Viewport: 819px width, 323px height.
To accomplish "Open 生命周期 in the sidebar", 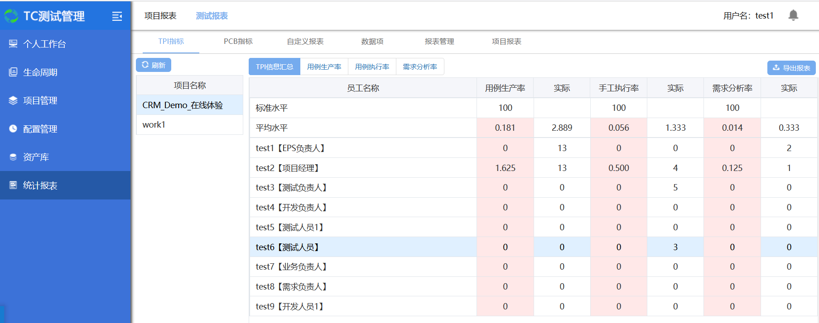I will (40, 72).
